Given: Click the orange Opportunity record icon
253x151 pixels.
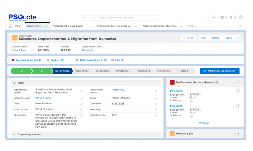Looking at the screenshot, I should (15, 38).
